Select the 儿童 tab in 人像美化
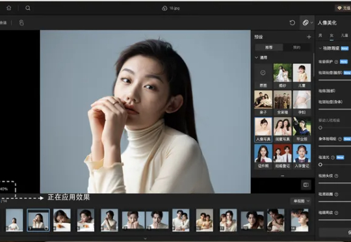This screenshot has width=351, height=242. pyautogui.click(x=344, y=35)
